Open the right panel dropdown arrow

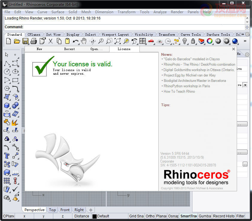click(245, 85)
